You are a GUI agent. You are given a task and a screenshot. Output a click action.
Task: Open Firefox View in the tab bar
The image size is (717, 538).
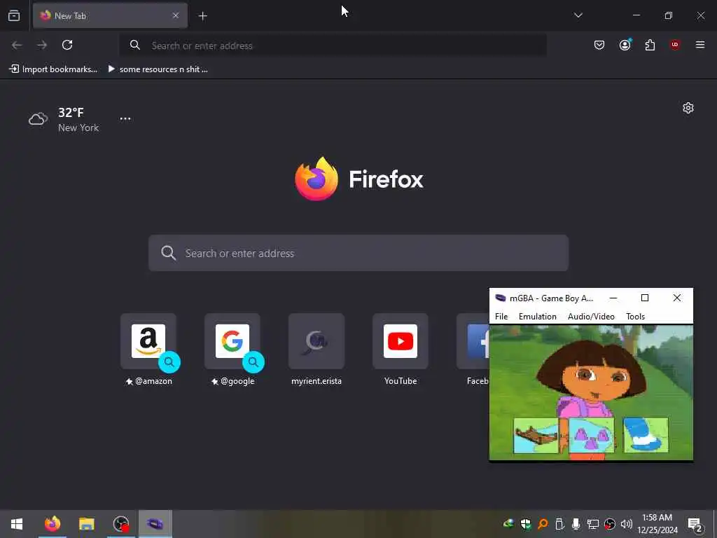pyautogui.click(x=14, y=15)
